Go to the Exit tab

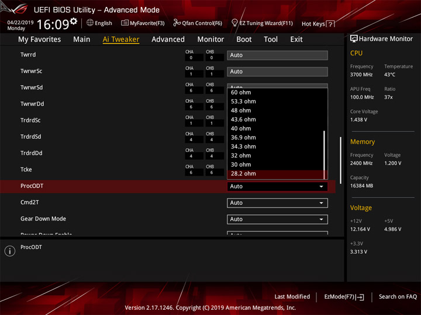pyautogui.click(x=296, y=40)
